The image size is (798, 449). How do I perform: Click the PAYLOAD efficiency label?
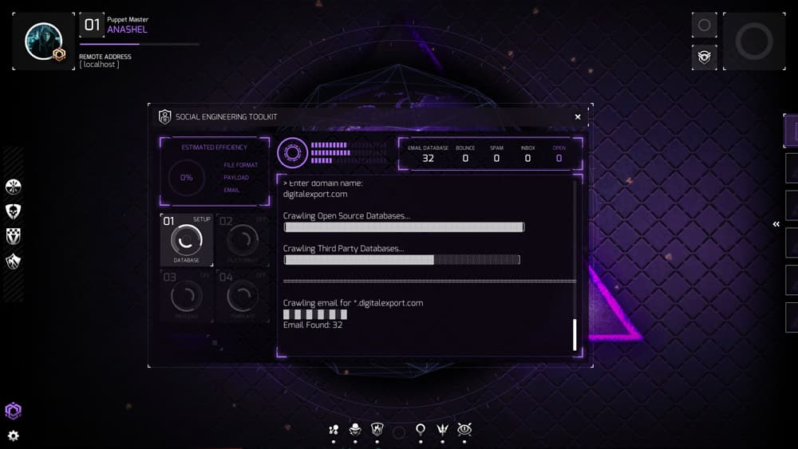(x=236, y=178)
